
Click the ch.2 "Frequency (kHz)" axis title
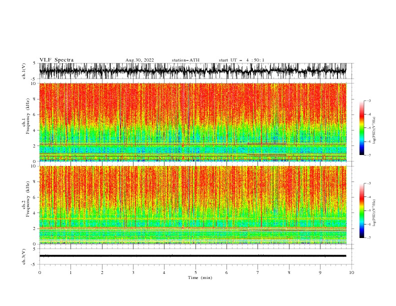(x=28, y=199)
